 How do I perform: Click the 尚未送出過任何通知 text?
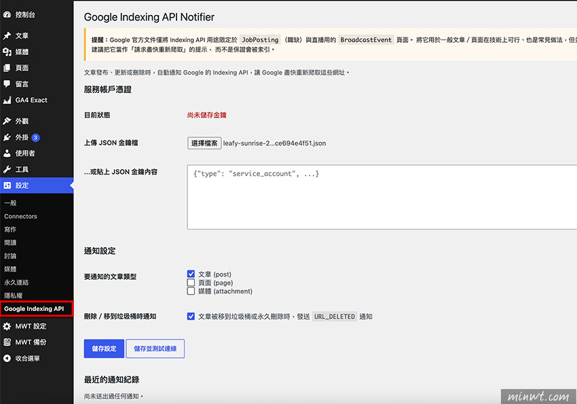click(113, 397)
